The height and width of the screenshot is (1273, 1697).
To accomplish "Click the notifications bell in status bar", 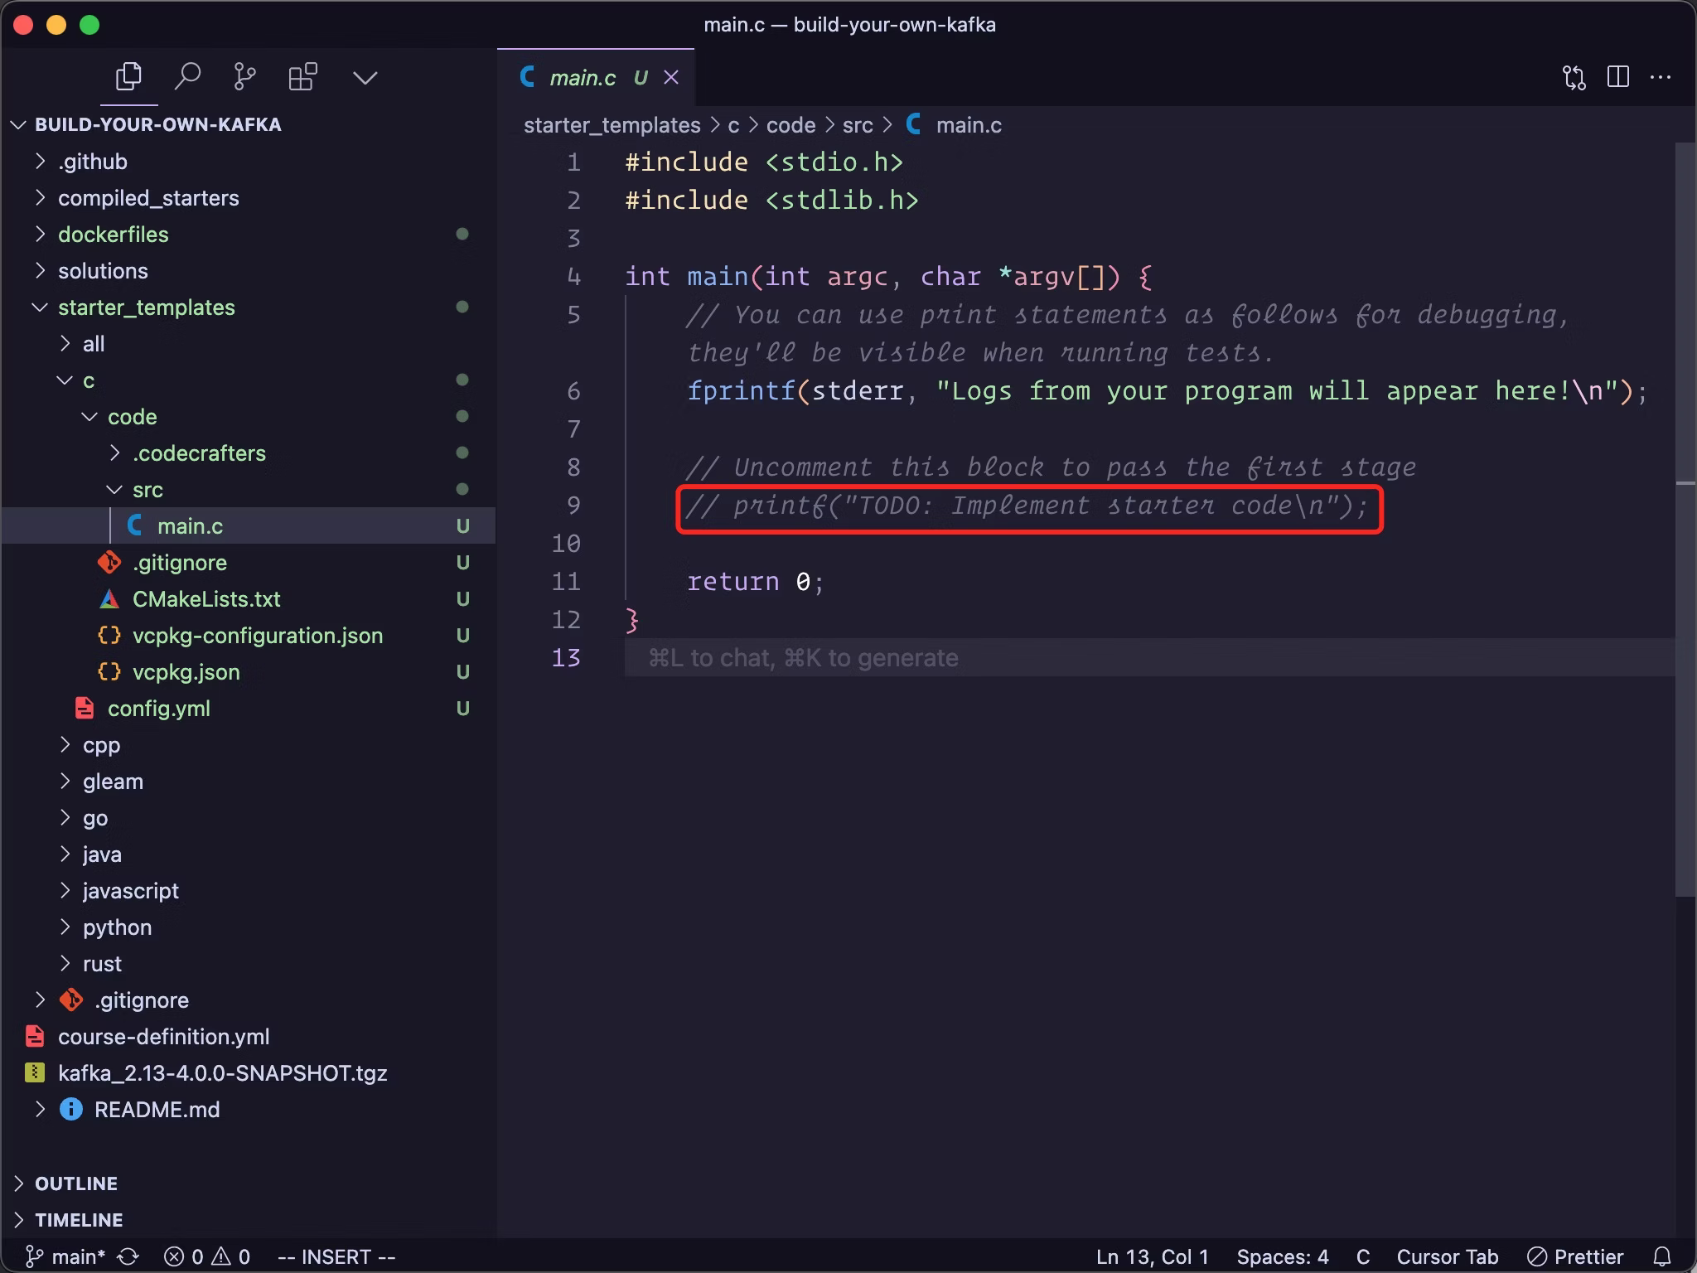I will coord(1661,1256).
